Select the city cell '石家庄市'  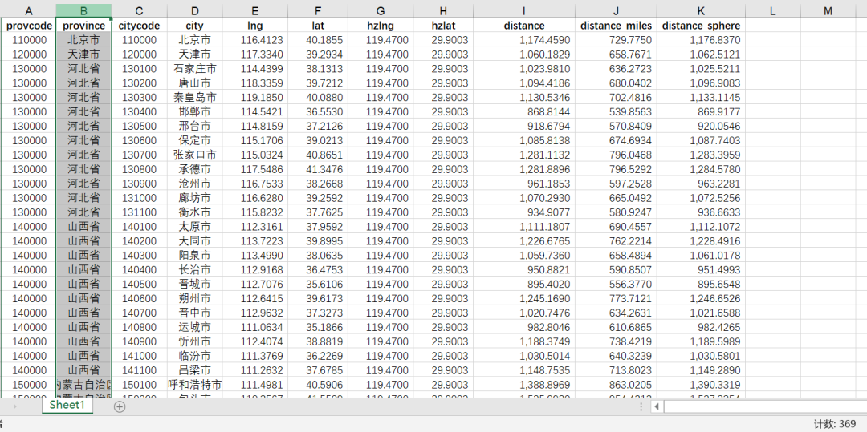pyautogui.click(x=194, y=68)
